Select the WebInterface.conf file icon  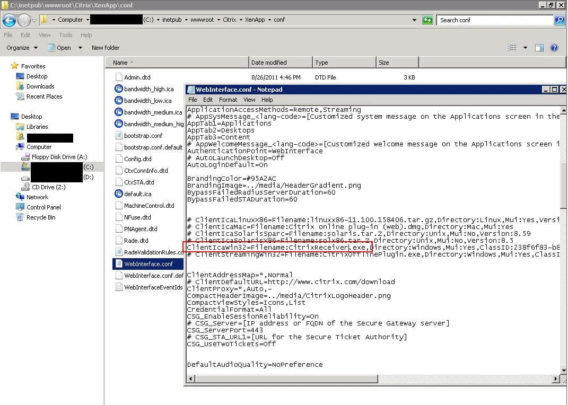point(118,264)
